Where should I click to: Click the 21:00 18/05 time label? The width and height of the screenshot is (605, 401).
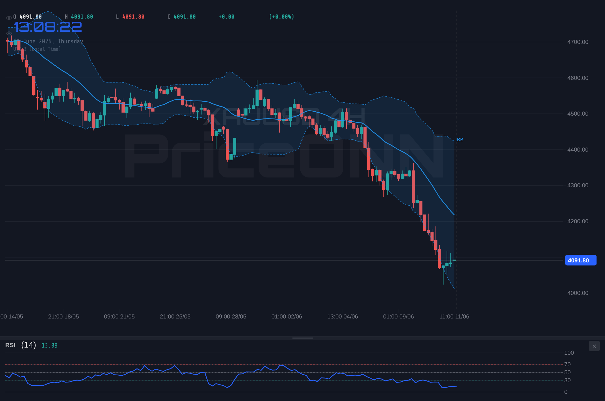click(64, 317)
